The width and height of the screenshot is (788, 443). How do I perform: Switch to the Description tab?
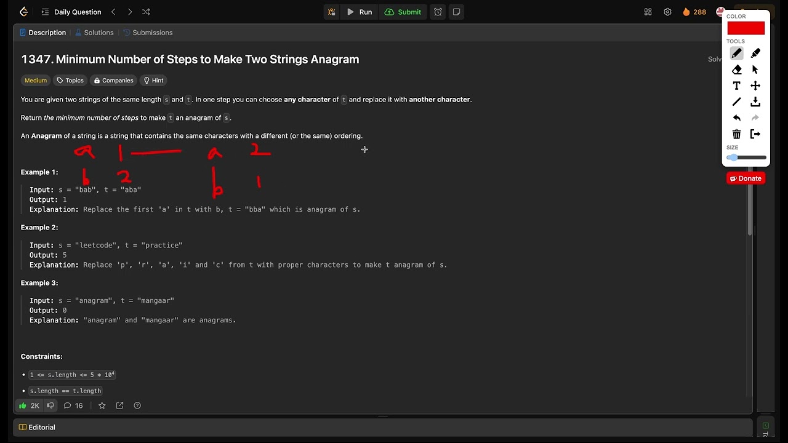coord(42,33)
